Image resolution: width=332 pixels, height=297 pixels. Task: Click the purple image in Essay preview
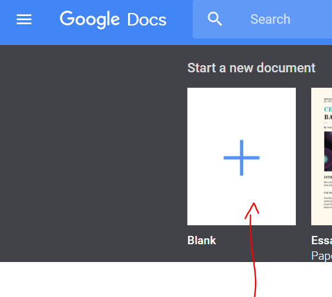(x=328, y=151)
